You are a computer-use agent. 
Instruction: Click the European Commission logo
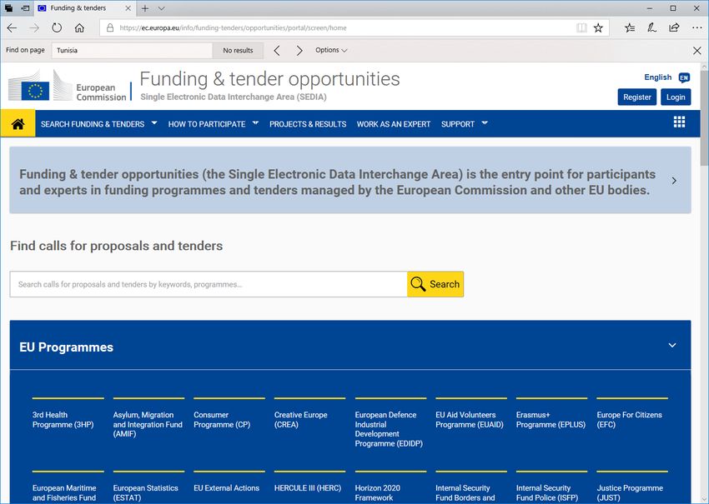coord(68,86)
